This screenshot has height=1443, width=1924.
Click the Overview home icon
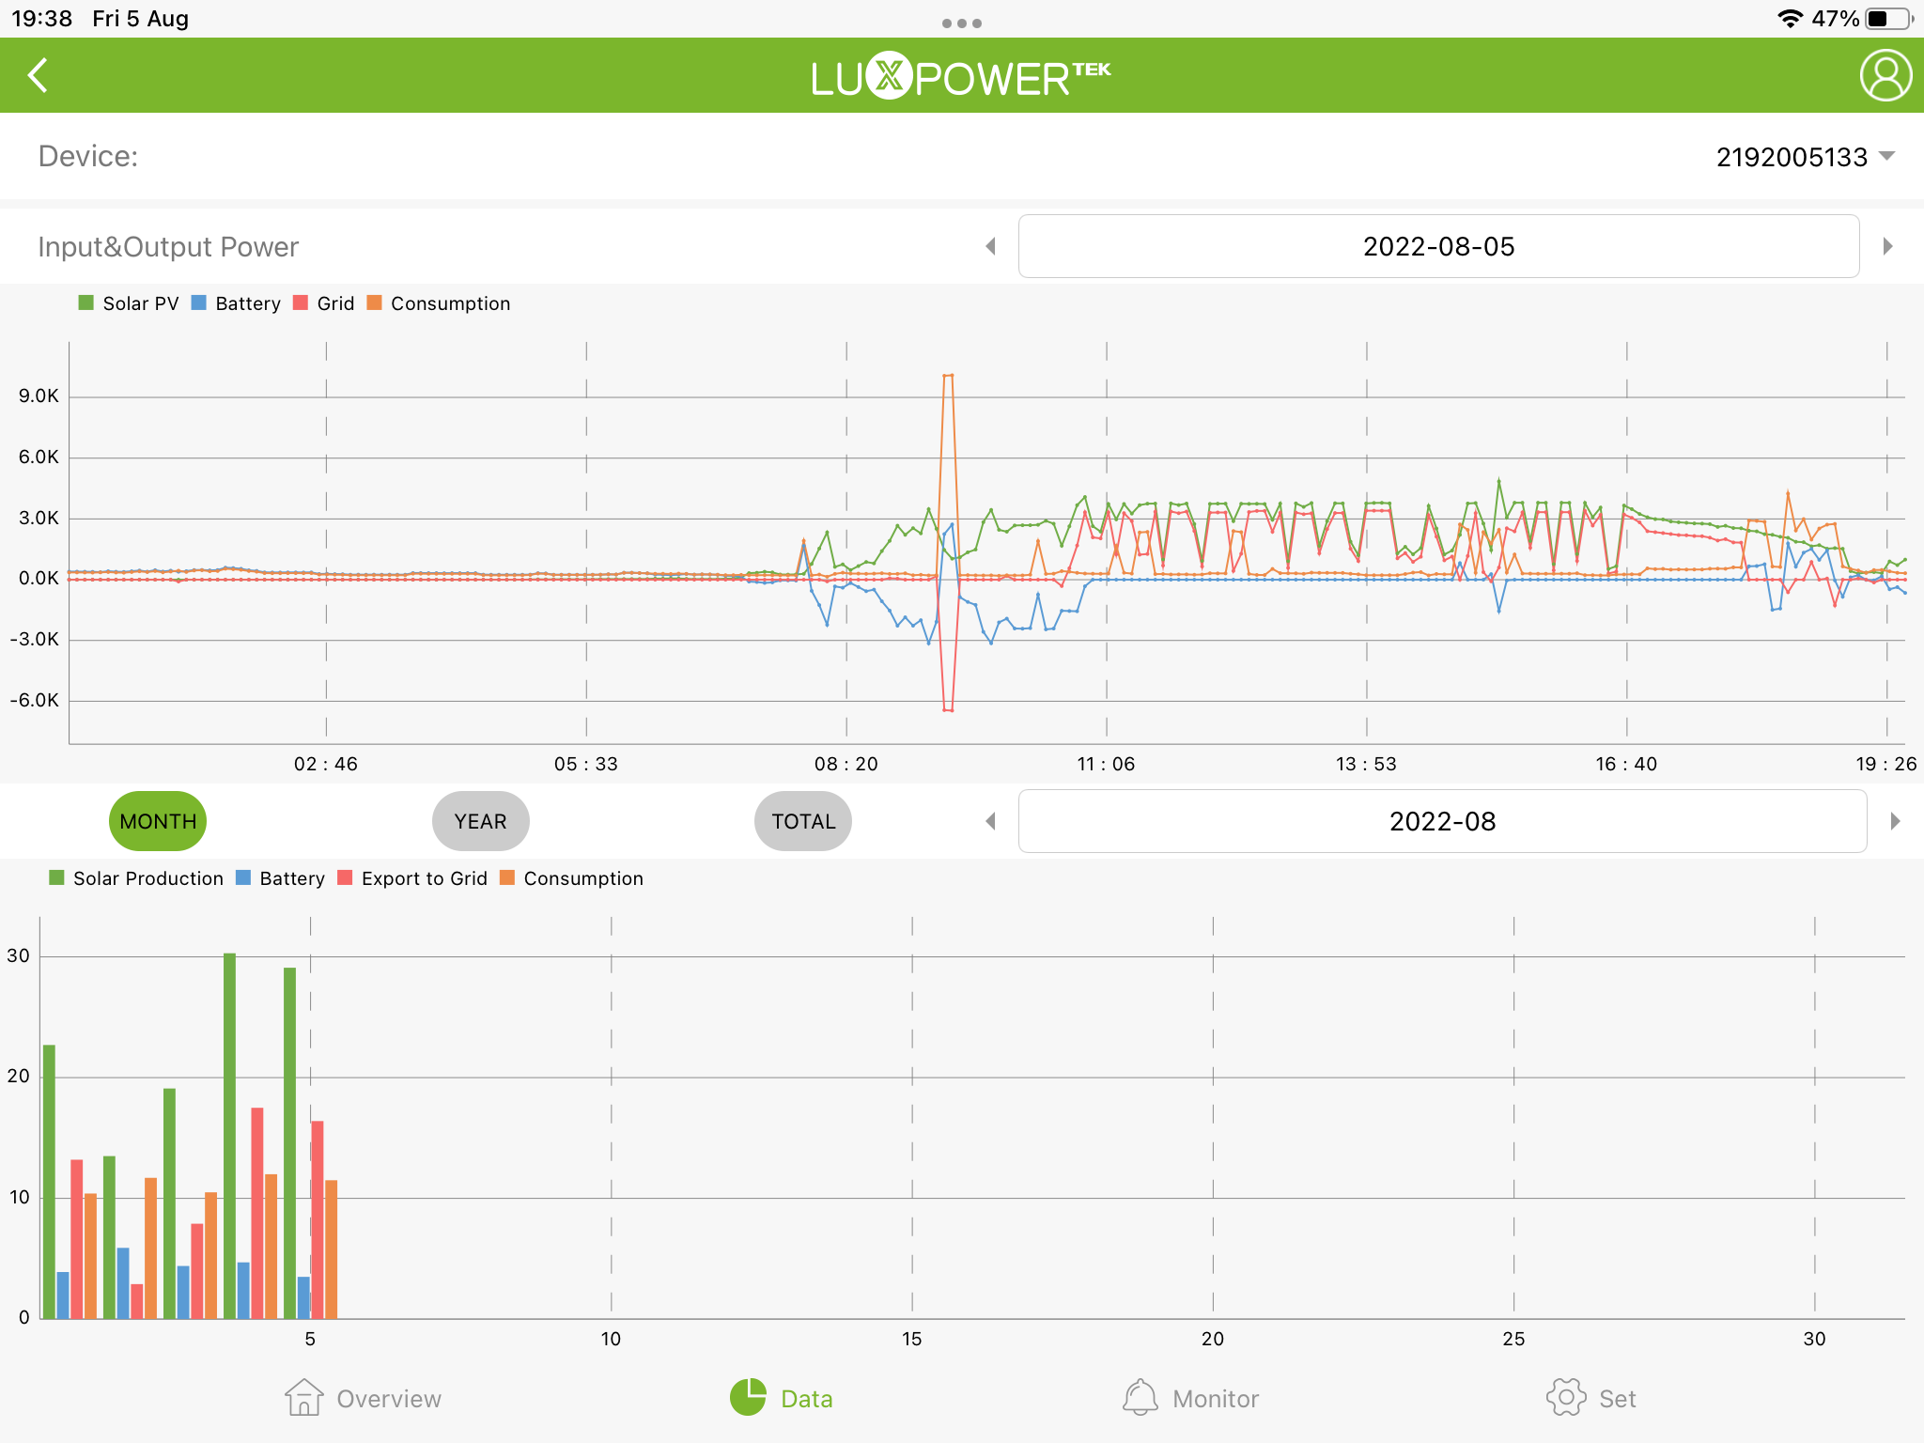point(303,1397)
